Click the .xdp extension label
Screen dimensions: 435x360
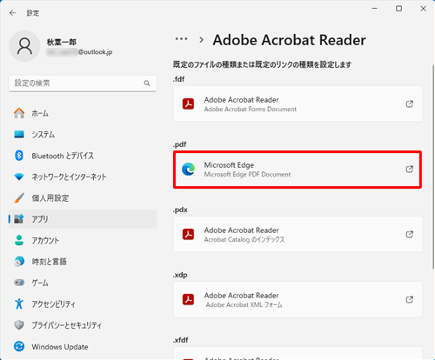tap(180, 275)
